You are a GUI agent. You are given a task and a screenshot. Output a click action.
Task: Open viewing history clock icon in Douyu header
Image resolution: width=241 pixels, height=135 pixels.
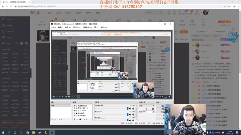169,12
